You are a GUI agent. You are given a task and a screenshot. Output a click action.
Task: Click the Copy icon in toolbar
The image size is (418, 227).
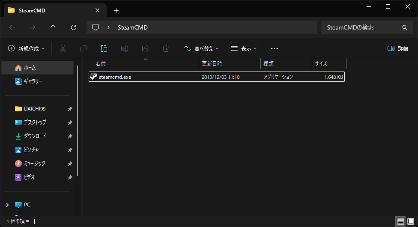tap(84, 48)
